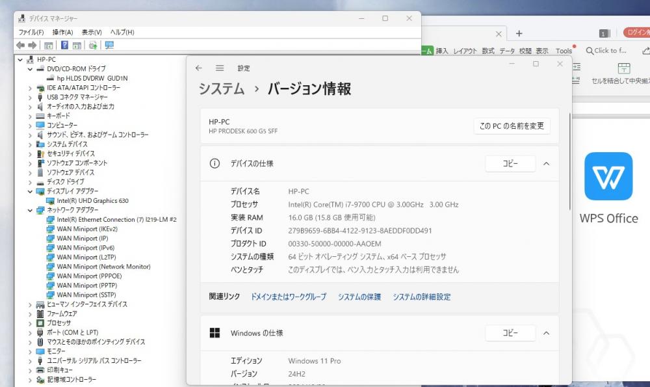Select the ファームウェア tree item
Screen dimensions: 650x387
(62, 314)
